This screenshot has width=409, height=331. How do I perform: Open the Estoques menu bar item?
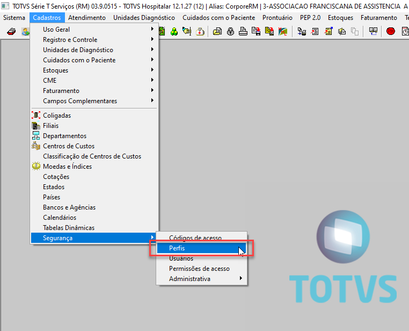(340, 18)
